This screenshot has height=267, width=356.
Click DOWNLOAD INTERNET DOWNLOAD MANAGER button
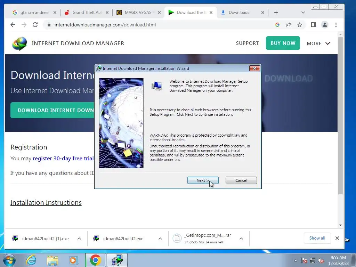[x=52, y=110]
